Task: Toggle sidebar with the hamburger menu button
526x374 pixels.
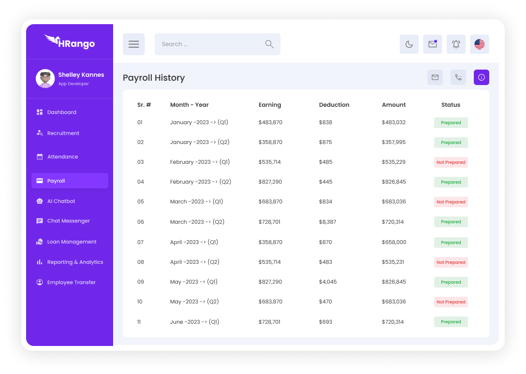Action: click(x=134, y=44)
